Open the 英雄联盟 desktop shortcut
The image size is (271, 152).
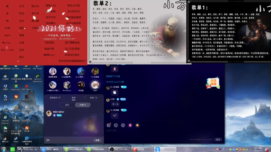(x=16, y=119)
